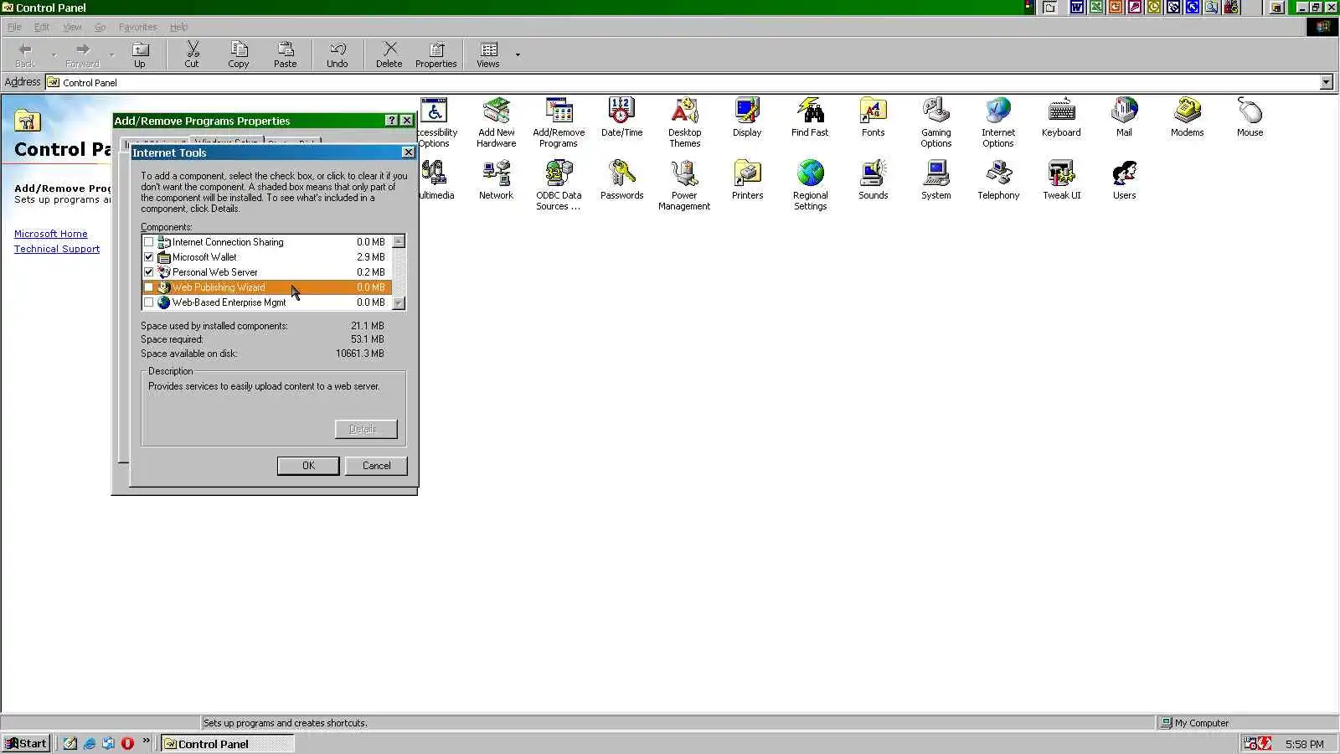This screenshot has width=1340, height=754.
Task: Open the Power Management icon
Action: point(684,185)
